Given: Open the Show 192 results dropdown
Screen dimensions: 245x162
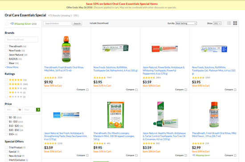Looking at the screenshot, I should pos(217,23).
